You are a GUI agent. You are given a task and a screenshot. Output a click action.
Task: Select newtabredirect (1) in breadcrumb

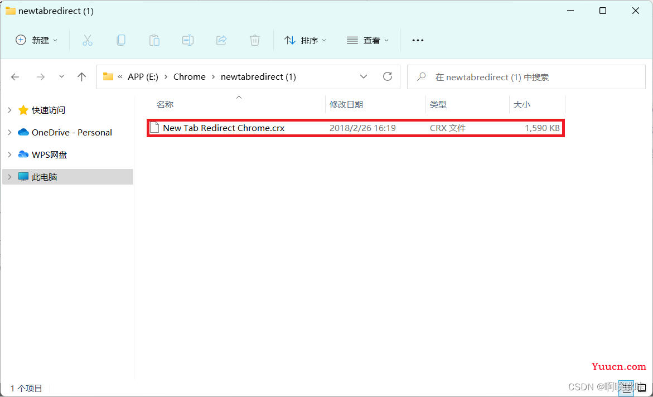[x=258, y=77]
